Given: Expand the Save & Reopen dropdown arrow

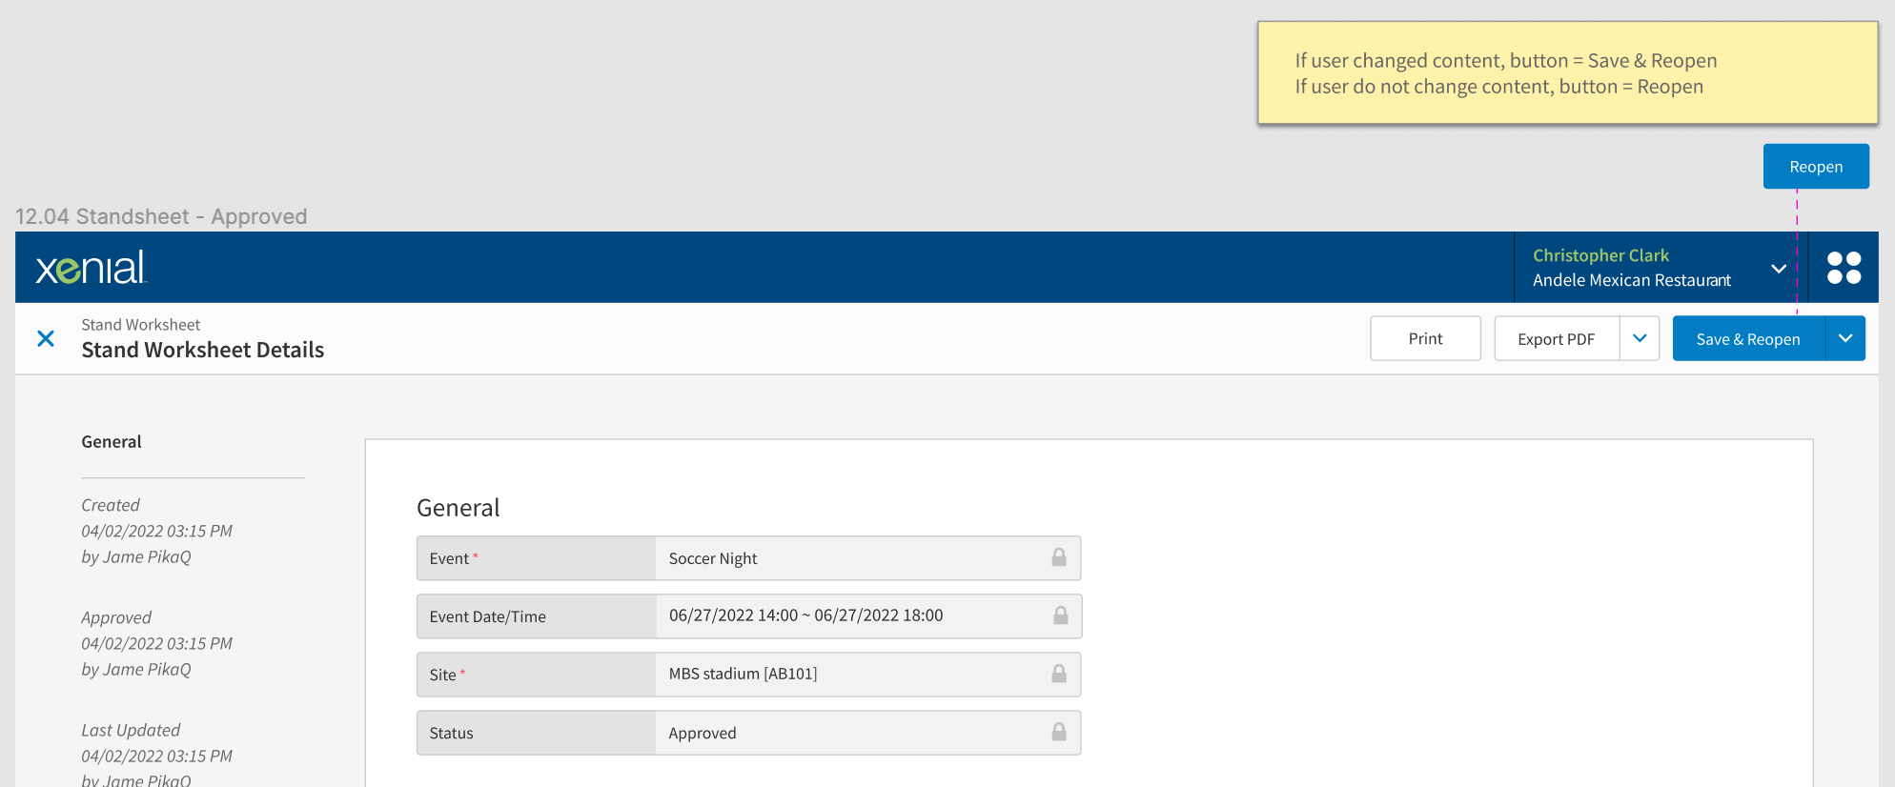Looking at the screenshot, I should (1845, 338).
